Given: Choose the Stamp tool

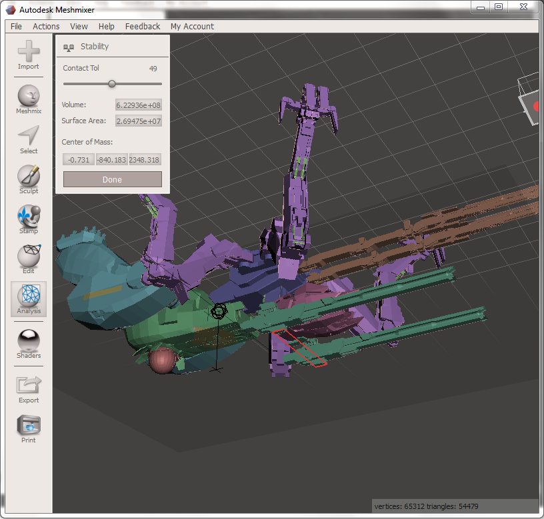Looking at the screenshot, I should (29, 217).
